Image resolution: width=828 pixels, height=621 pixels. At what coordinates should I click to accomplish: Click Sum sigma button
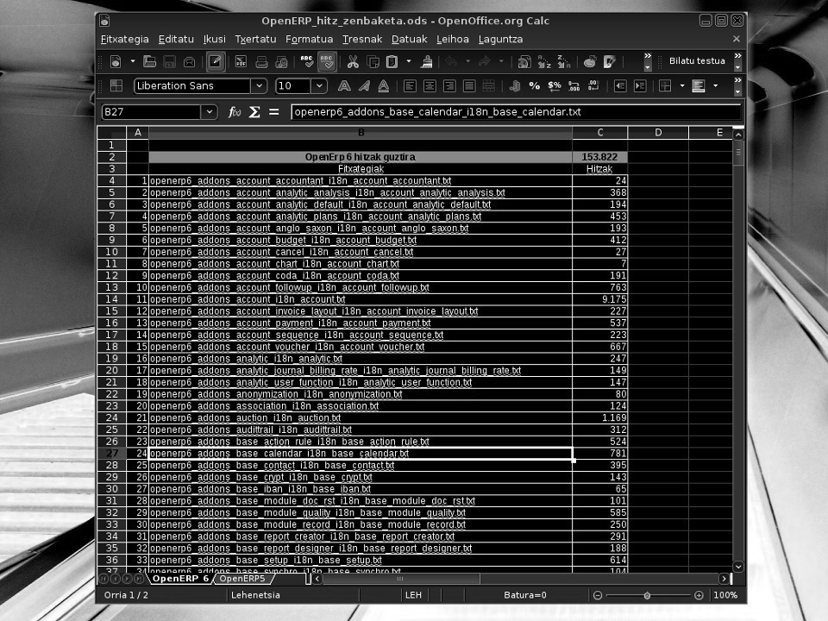pyautogui.click(x=254, y=112)
